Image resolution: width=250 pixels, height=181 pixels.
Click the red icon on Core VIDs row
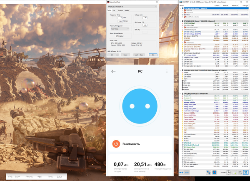(x=185, y=10)
